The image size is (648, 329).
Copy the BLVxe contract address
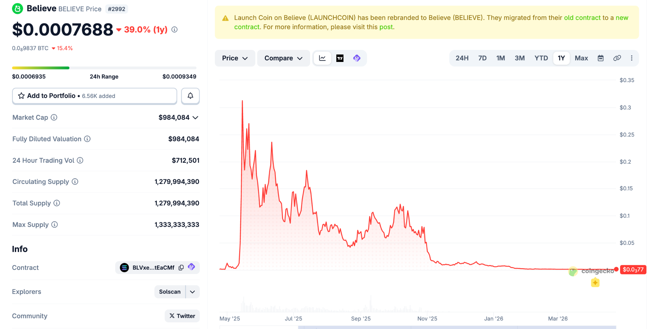point(181,268)
